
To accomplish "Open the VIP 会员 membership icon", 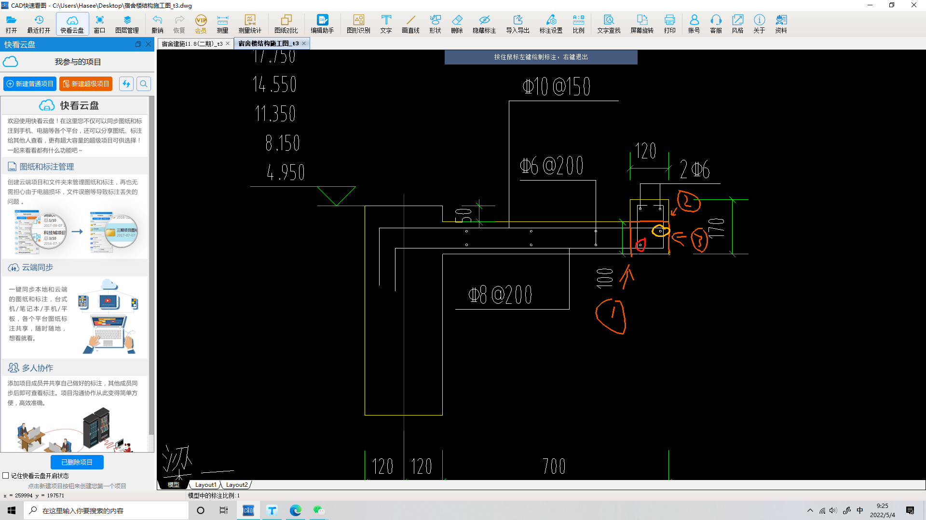I will (x=201, y=24).
